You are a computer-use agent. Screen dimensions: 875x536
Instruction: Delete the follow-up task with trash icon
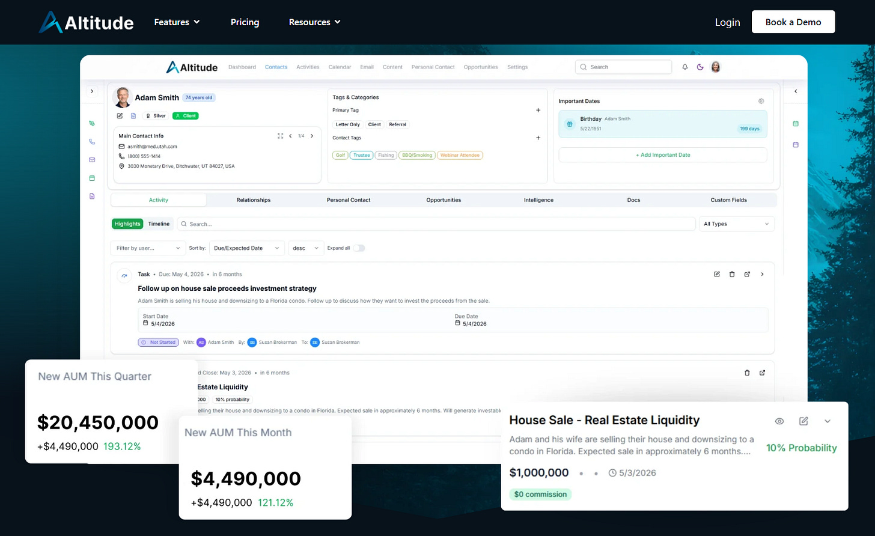tap(732, 274)
